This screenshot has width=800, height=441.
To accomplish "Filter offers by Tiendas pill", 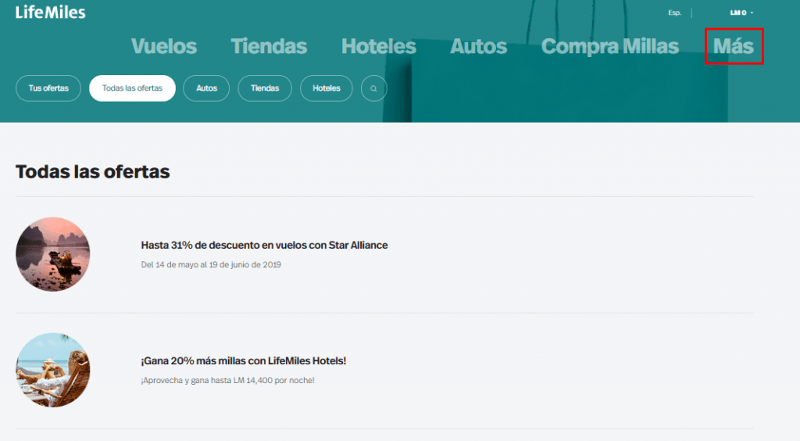I will pos(265,88).
